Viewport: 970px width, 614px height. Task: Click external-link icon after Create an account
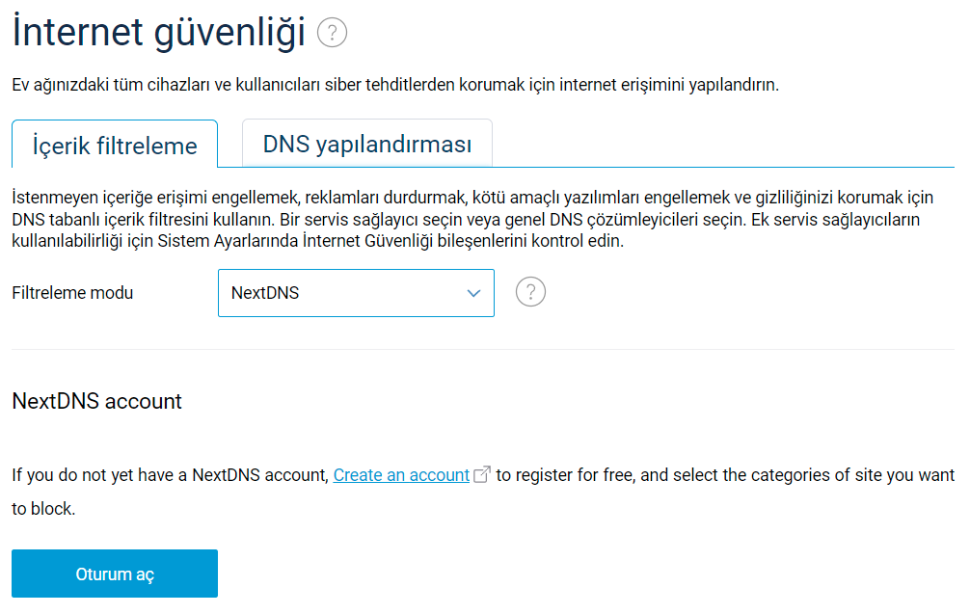[x=483, y=474]
